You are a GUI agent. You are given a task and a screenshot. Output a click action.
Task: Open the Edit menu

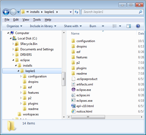[16, 20]
